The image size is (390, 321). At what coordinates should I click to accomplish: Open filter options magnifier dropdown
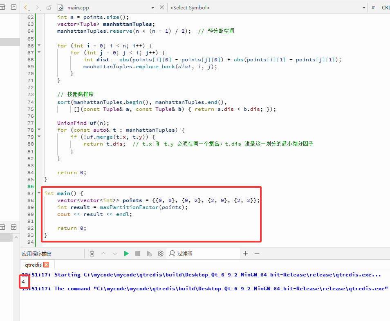(172, 253)
